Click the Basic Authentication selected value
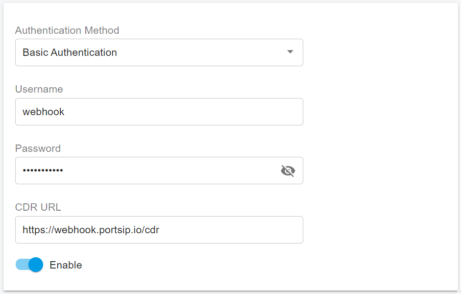This screenshot has height=294, width=461. point(70,52)
